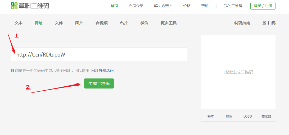289x135 pixels.
Task: Open the 更多工具 tab
Action: (169, 23)
